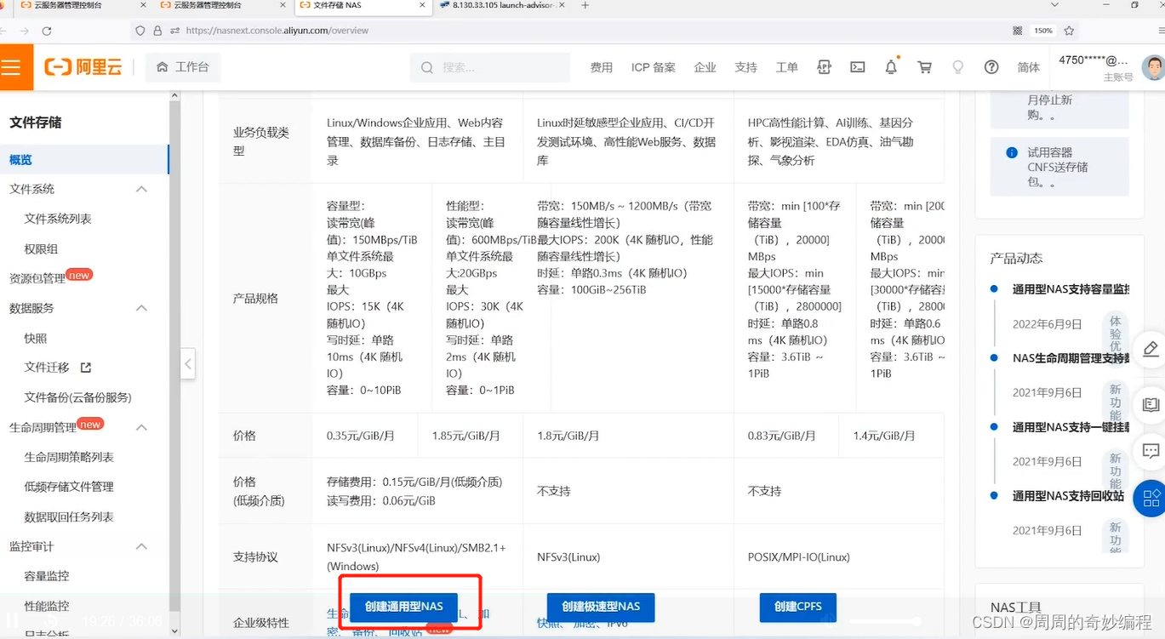The width and height of the screenshot is (1165, 639).
Task: Focus the 搜索 search field
Action: tap(490, 67)
